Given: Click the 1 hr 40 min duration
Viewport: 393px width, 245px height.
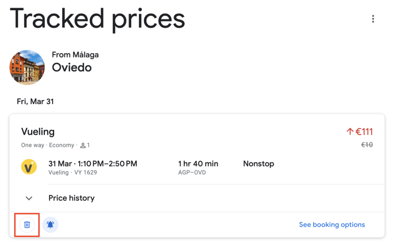Looking at the screenshot, I should (198, 164).
